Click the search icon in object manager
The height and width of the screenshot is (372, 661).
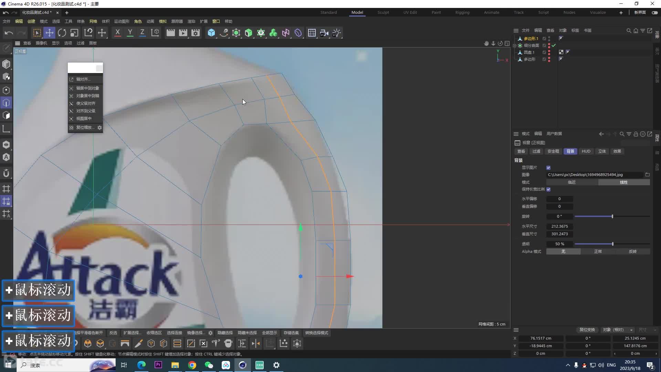click(x=629, y=31)
